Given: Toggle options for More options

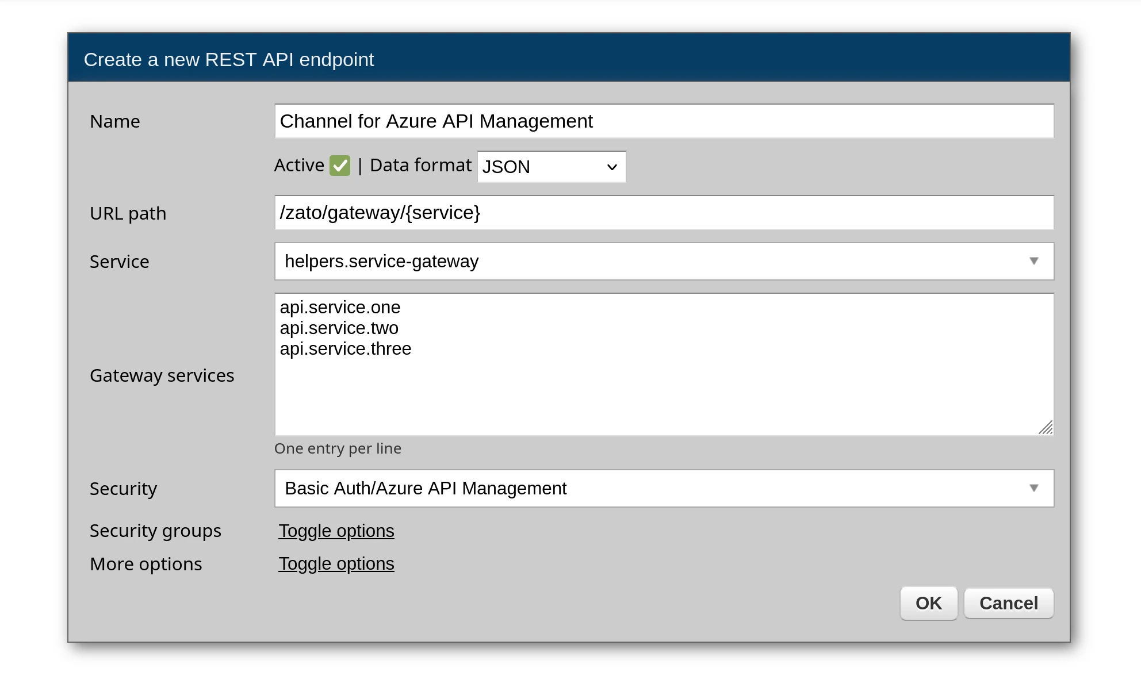Looking at the screenshot, I should coord(336,563).
